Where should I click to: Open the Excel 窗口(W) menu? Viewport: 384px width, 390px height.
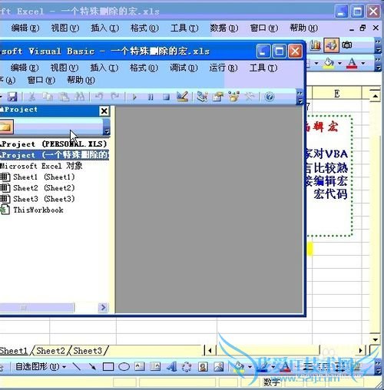[263, 28]
